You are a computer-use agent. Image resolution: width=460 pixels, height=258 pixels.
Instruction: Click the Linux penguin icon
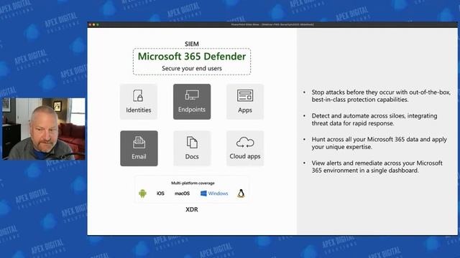(x=241, y=193)
